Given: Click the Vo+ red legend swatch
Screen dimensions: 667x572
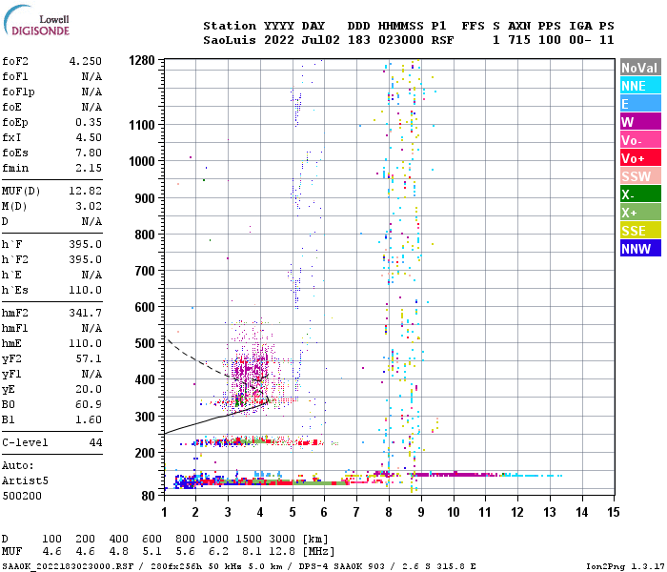Looking at the screenshot, I should [x=640, y=158].
